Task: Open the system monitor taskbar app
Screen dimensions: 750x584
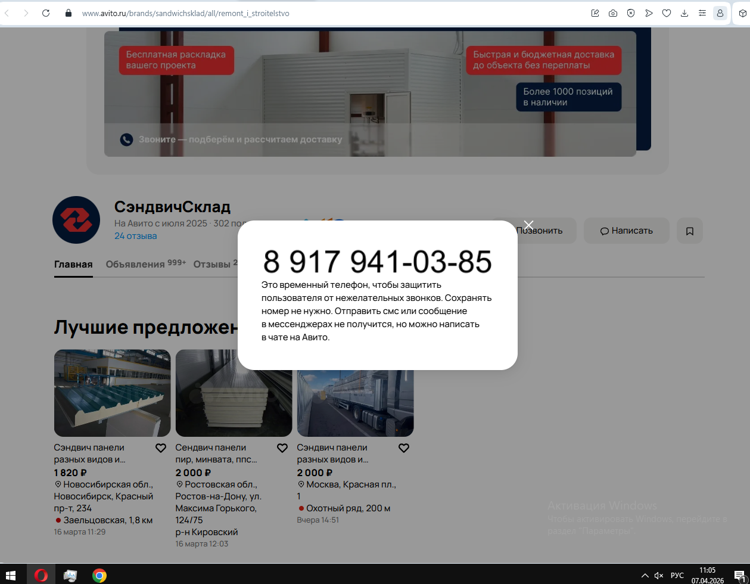Action: [70, 575]
